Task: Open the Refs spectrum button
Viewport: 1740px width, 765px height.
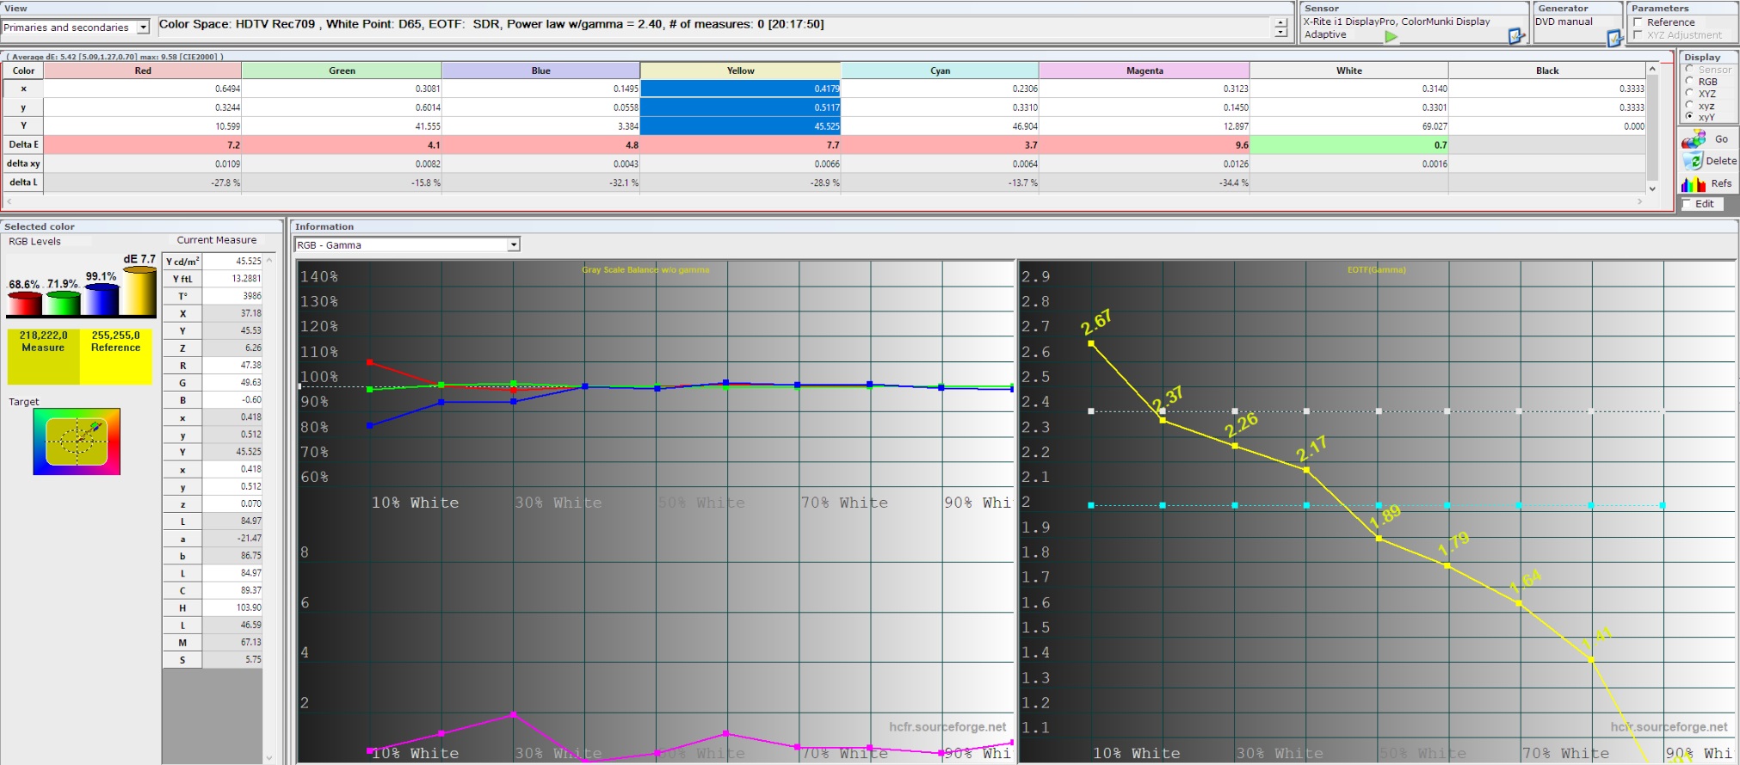Action: click(1707, 183)
